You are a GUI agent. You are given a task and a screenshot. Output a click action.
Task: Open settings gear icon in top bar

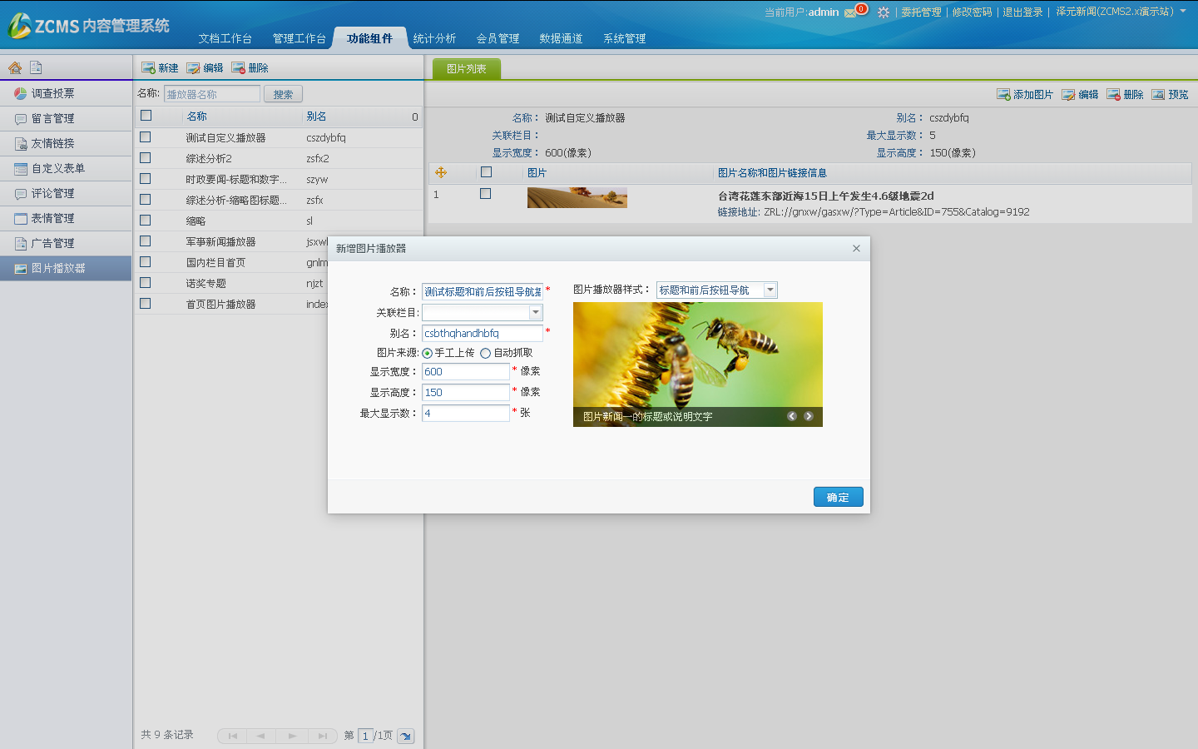tap(884, 12)
